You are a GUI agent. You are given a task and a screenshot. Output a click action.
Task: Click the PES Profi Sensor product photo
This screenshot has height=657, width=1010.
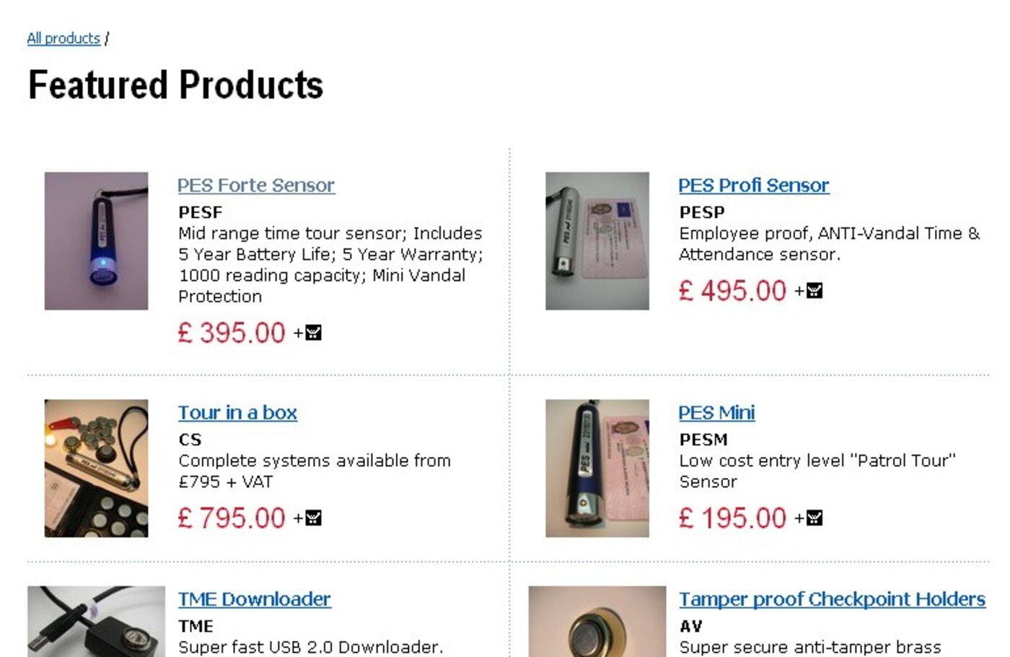tap(597, 241)
